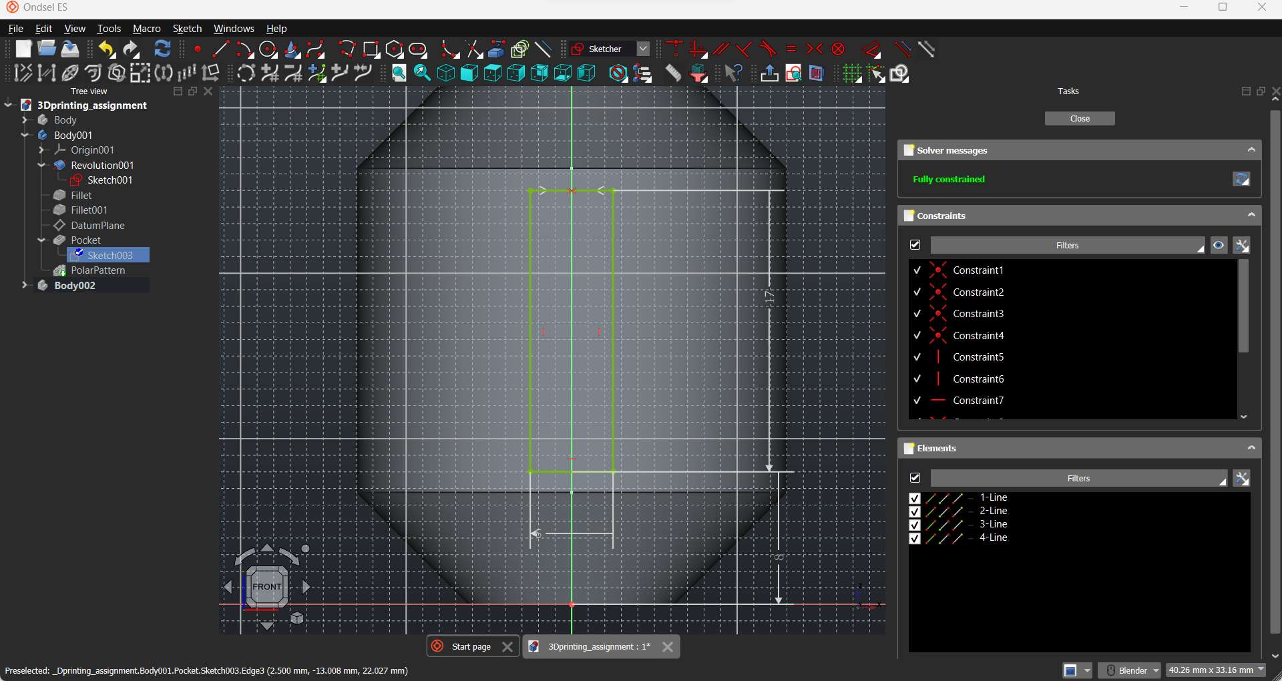Uncheck the Constraint1 checkbox

[917, 270]
